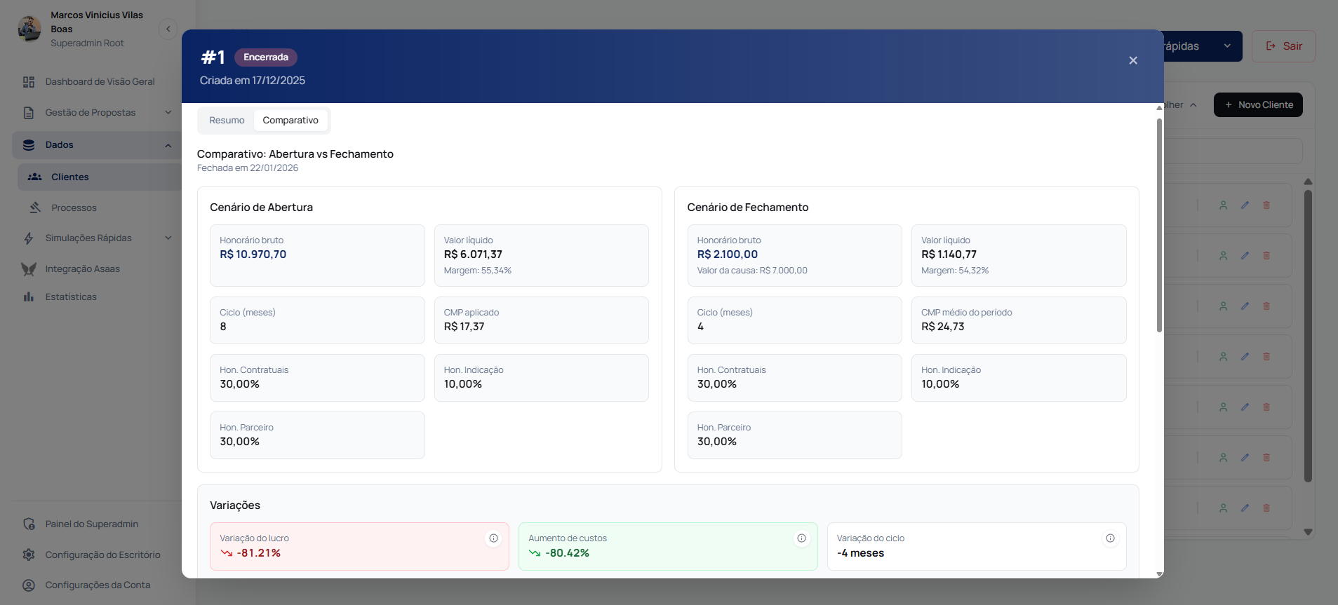Switch to the Resumo tab

click(227, 121)
